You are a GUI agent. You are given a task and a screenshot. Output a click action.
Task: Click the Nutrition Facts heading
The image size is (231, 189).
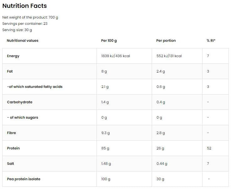coord(24,6)
